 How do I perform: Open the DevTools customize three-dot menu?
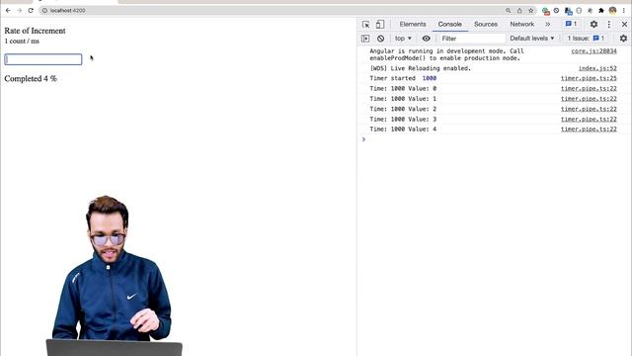coord(609,24)
